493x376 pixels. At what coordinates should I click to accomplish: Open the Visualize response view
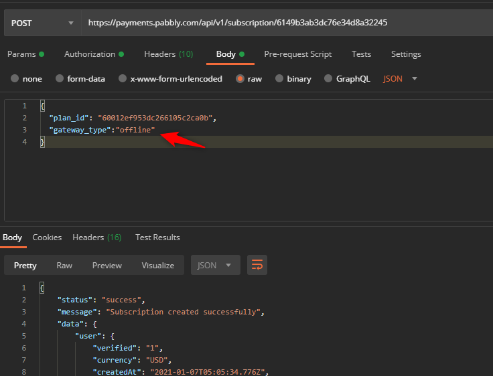(158, 266)
